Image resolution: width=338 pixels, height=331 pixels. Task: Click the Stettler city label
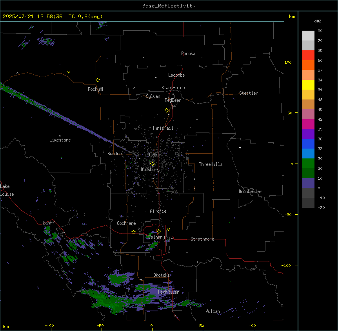coord(249,93)
